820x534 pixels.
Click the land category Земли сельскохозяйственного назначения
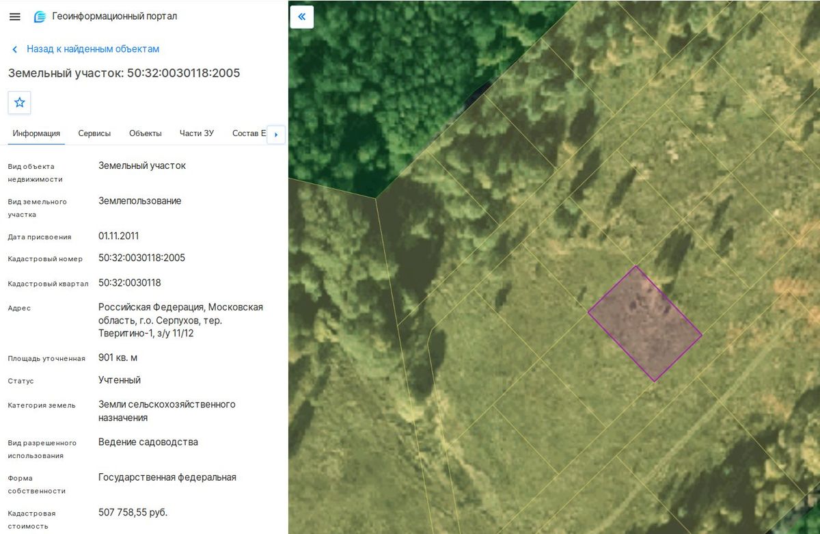coord(167,411)
